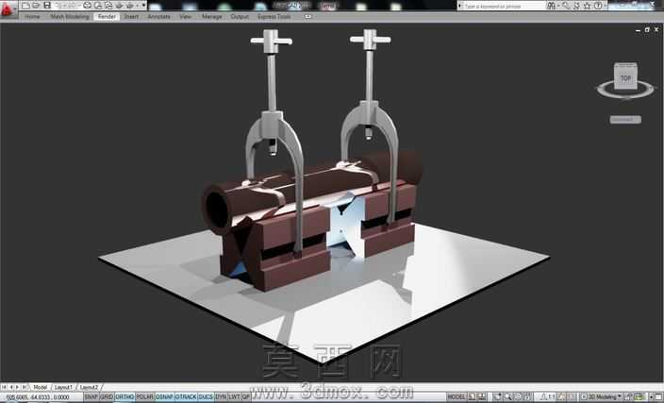Click the MODEL space button in status bar
The width and height of the screenshot is (664, 403).
click(x=456, y=397)
